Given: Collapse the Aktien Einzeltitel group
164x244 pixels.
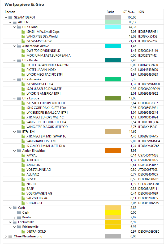Looking at the screenshot, I should tap(14, 151).
